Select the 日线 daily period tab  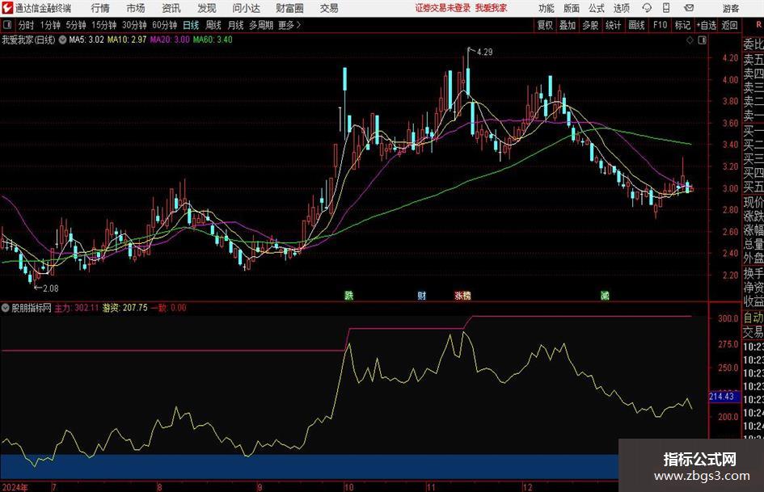[x=191, y=25]
